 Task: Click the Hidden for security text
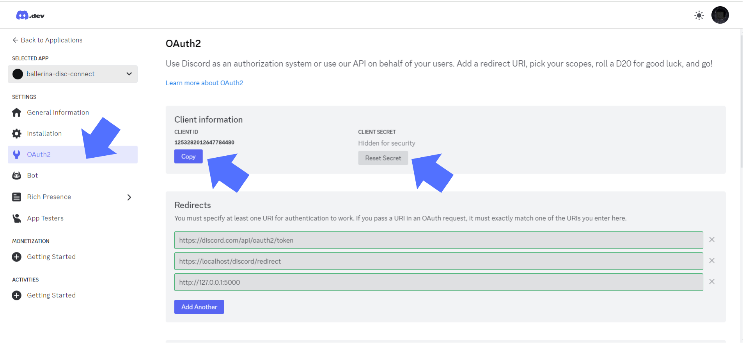tap(387, 143)
